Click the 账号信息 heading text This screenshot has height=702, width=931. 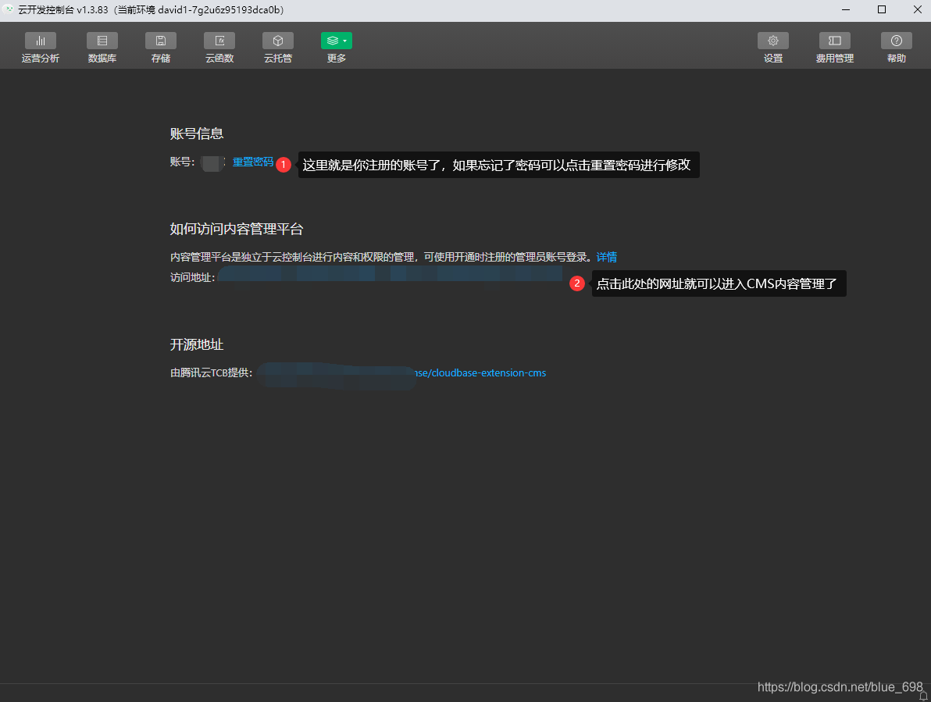click(x=197, y=134)
